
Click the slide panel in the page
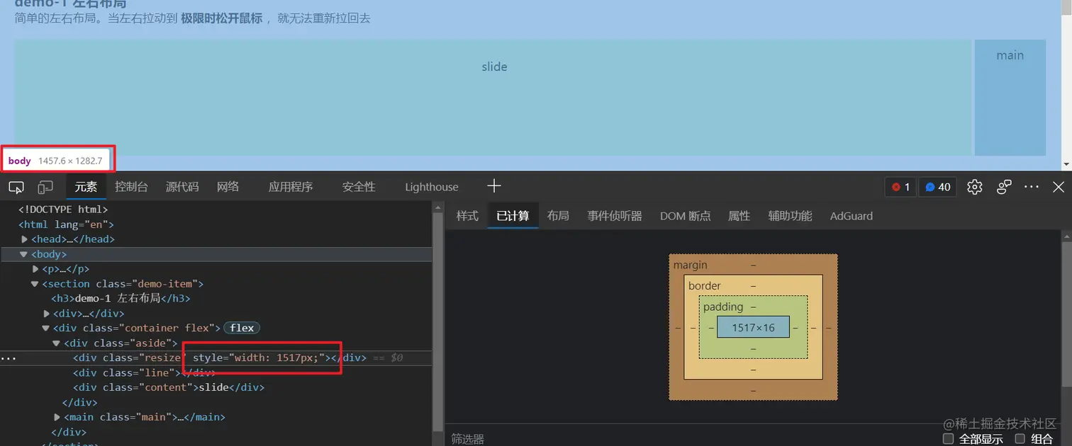[x=493, y=98]
